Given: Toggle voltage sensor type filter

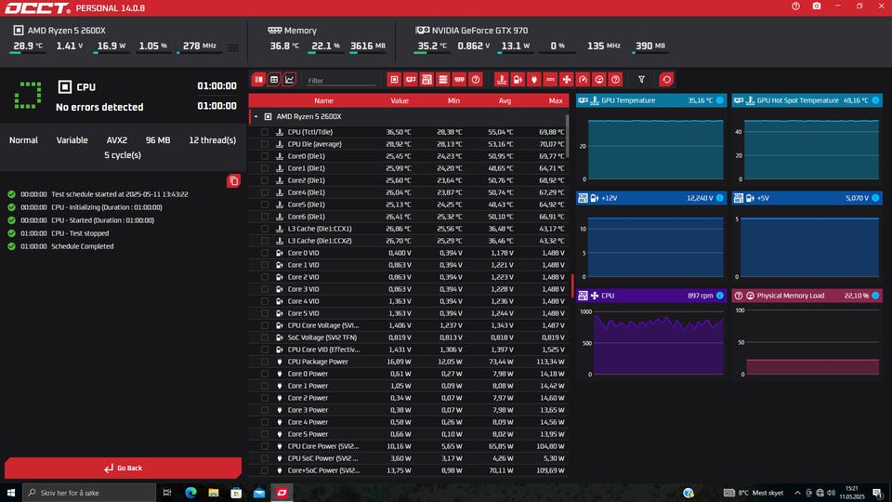Looking at the screenshot, I should 518,80.
